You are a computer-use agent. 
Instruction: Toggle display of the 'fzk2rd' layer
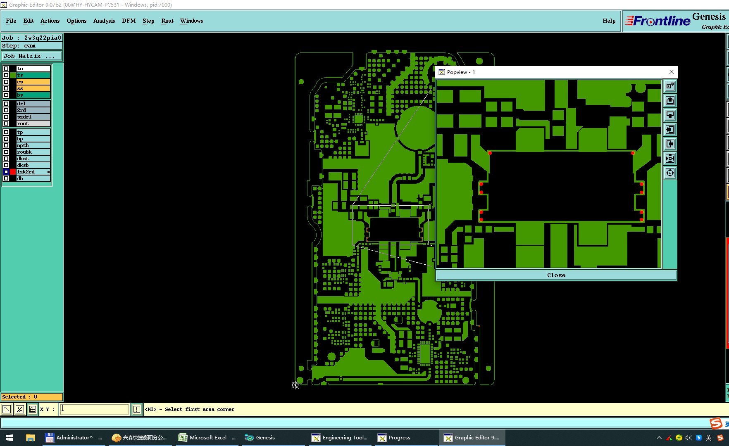pos(6,172)
